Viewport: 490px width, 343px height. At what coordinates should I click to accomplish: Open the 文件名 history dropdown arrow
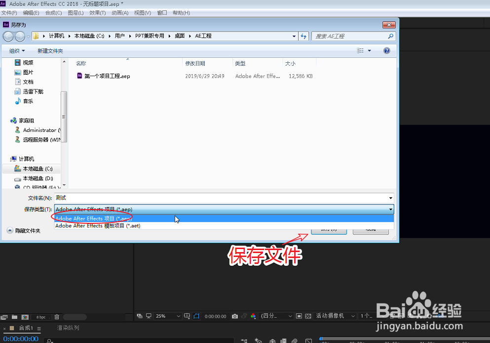(x=391, y=198)
